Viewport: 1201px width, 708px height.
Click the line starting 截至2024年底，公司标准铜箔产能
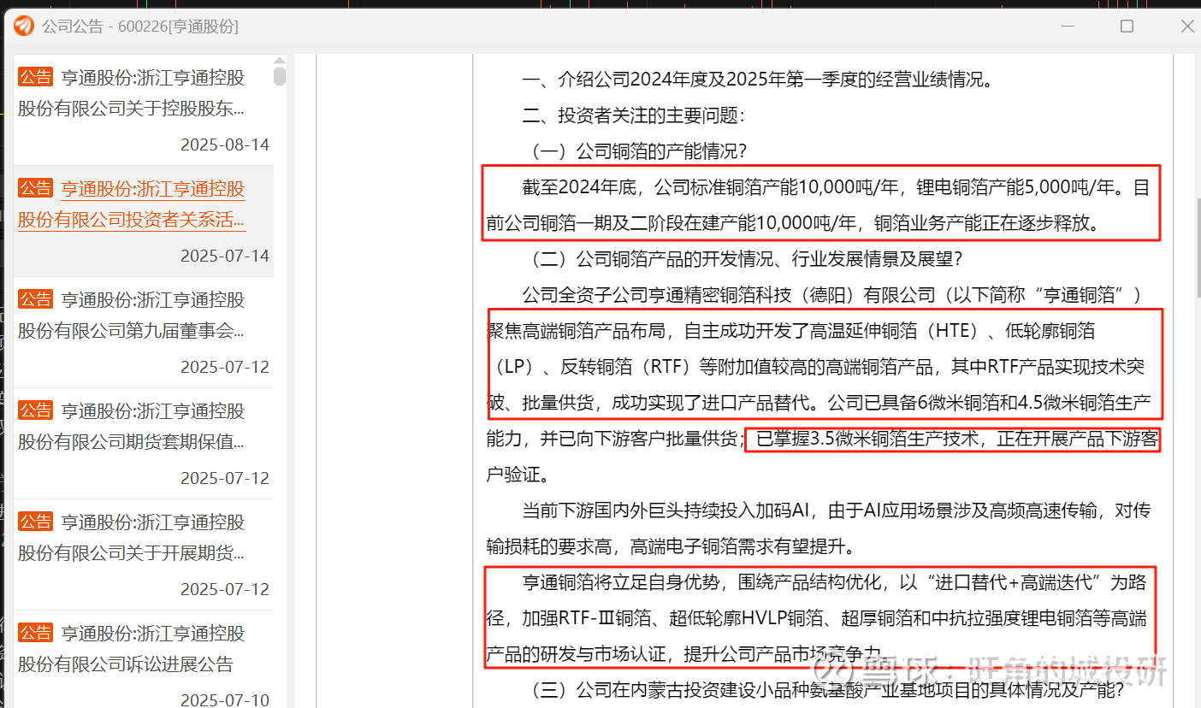click(836, 187)
